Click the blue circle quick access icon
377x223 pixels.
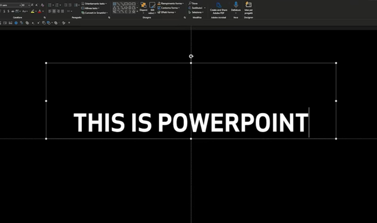click(x=16, y=23)
